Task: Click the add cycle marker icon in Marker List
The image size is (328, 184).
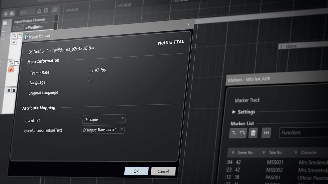Action: pos(242,133)
